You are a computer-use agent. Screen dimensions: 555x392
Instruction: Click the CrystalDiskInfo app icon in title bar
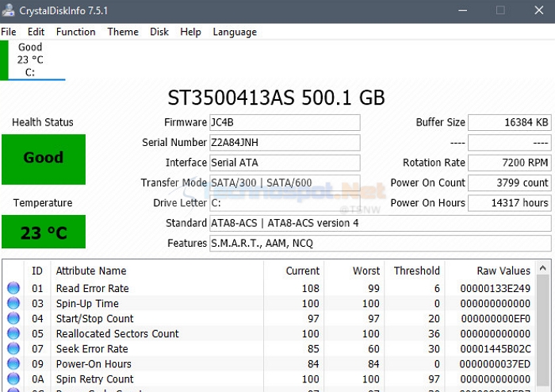pos(8,10)
